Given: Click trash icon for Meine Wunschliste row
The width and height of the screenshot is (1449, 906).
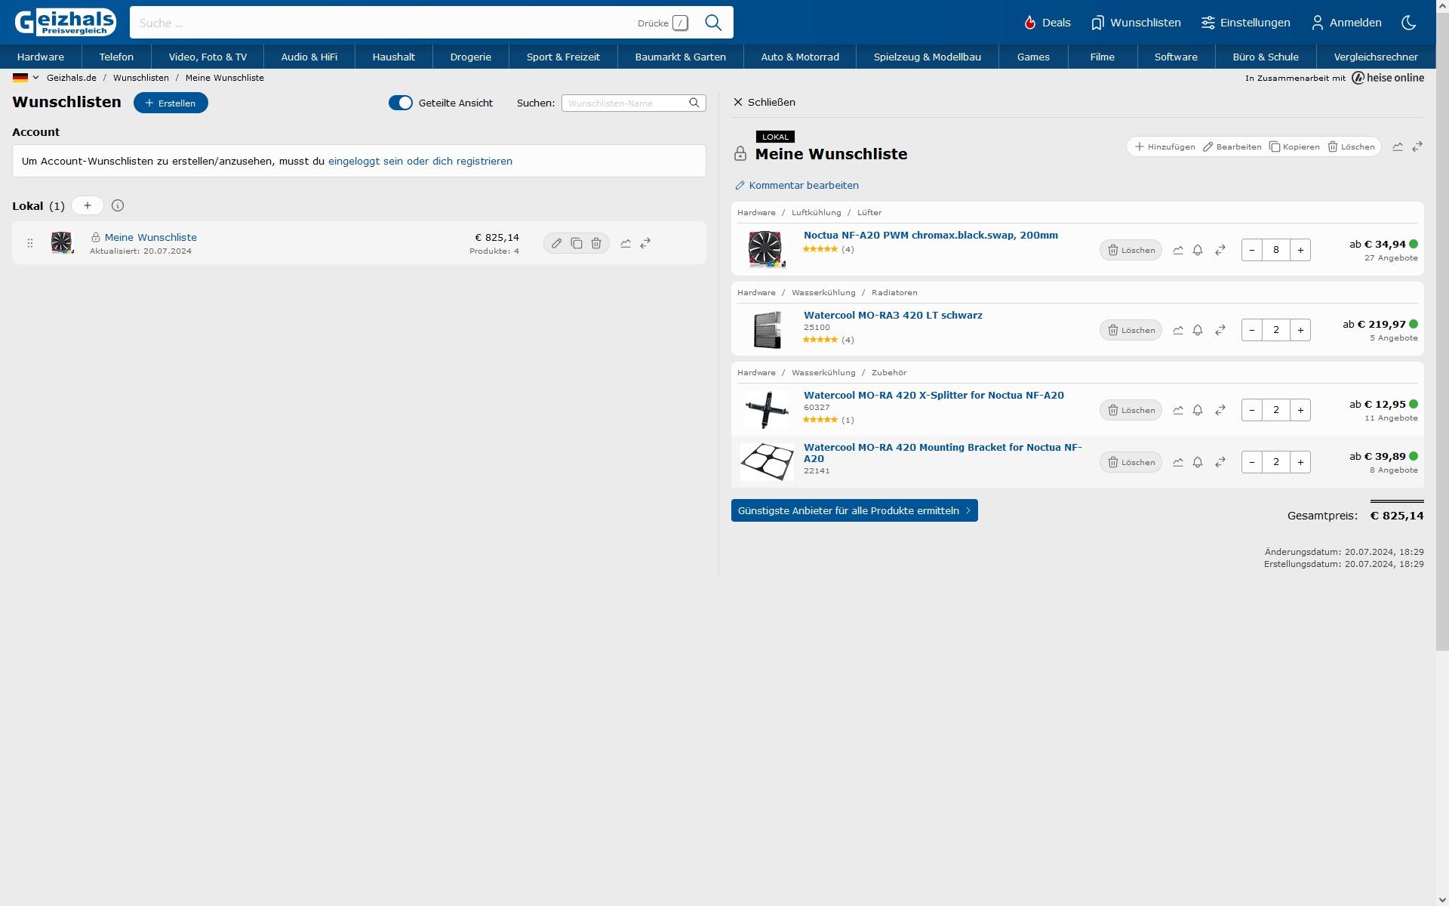Looking at the screenshot, I should 596,243.
